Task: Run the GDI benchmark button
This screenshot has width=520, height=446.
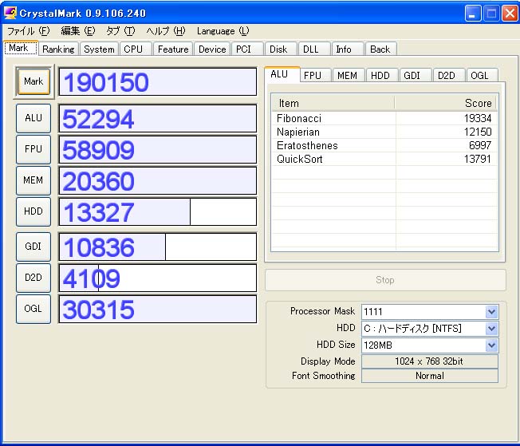Action: [x=33, y=247]
